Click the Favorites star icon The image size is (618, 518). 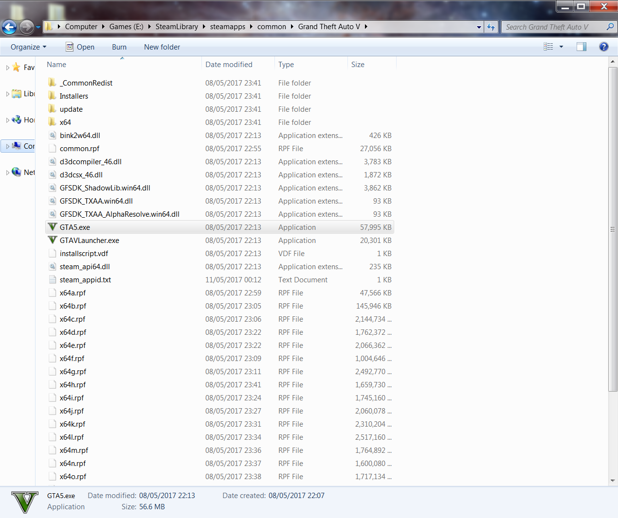(17, 67)
